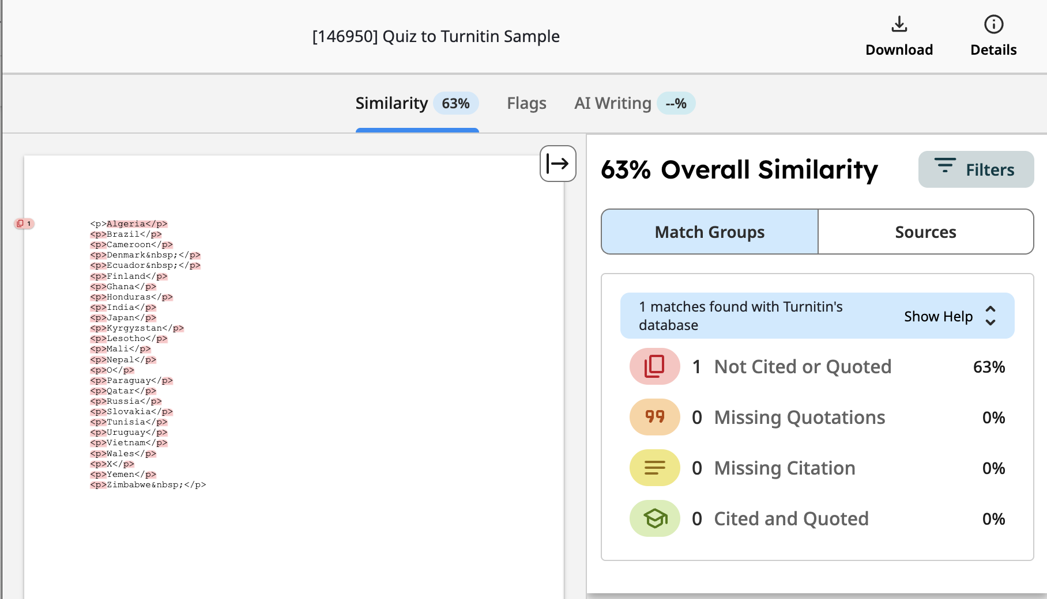The height and width of the screenshot is (599, 1047).
Task: Click the document title Quiz to Turnitin Sample
Action: coord(436,36)
